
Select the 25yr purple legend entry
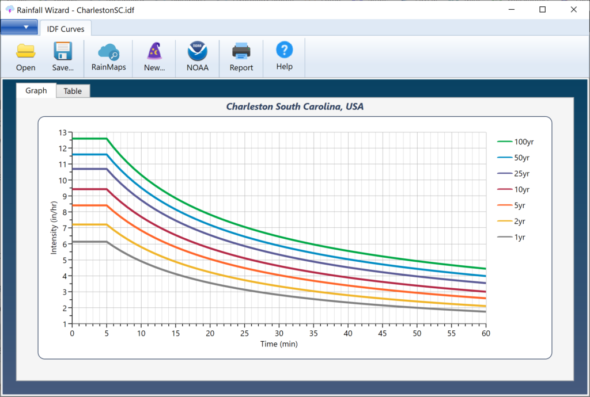click(513, 174)
